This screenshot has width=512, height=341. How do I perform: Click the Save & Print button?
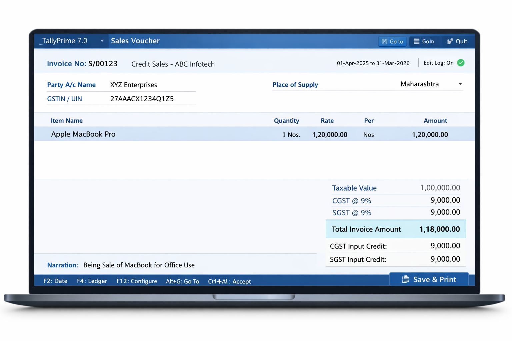coord(429,279)
